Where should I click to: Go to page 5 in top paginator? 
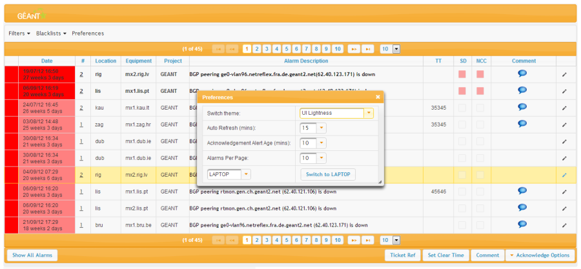tap(287, 49)
